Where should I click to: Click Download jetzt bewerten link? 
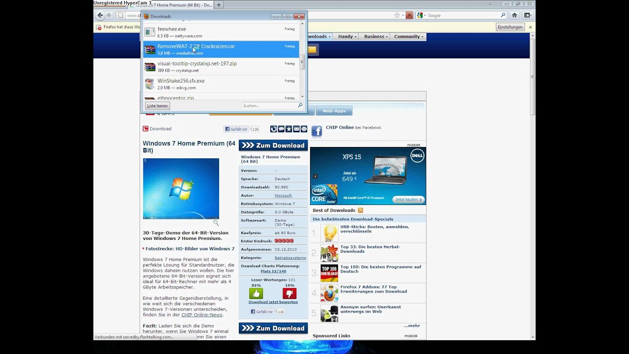pyautogui.click(x=273, y=302)
